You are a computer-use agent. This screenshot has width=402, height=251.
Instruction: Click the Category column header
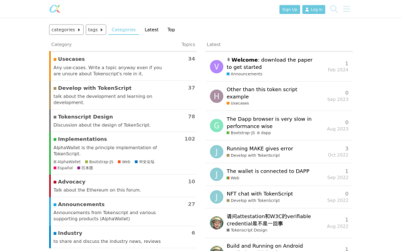point(61,45)
